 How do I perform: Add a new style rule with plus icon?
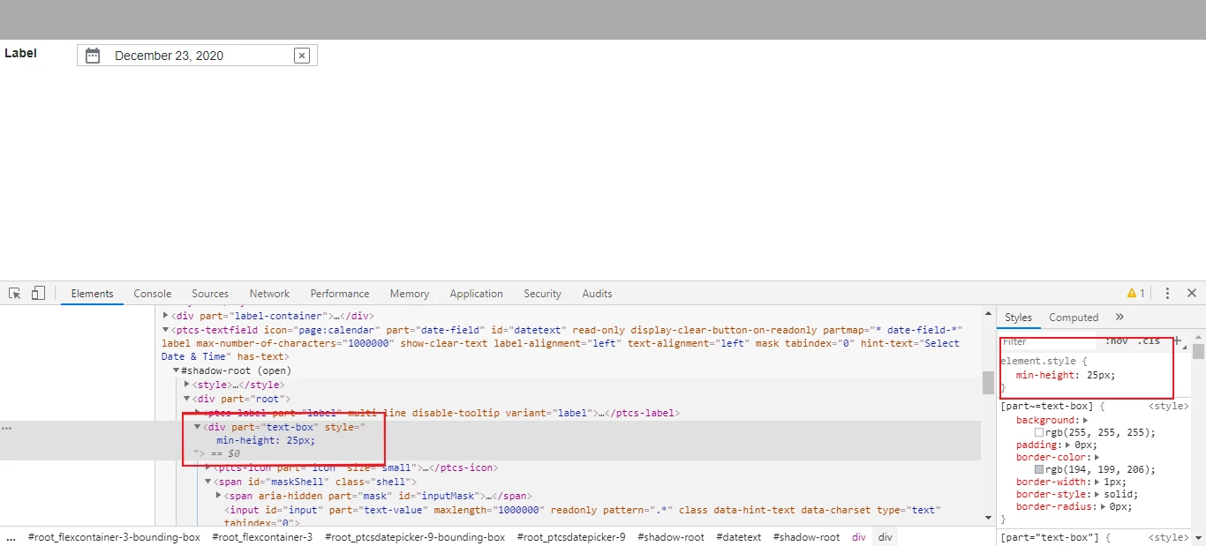click(x=1176, y=341)
